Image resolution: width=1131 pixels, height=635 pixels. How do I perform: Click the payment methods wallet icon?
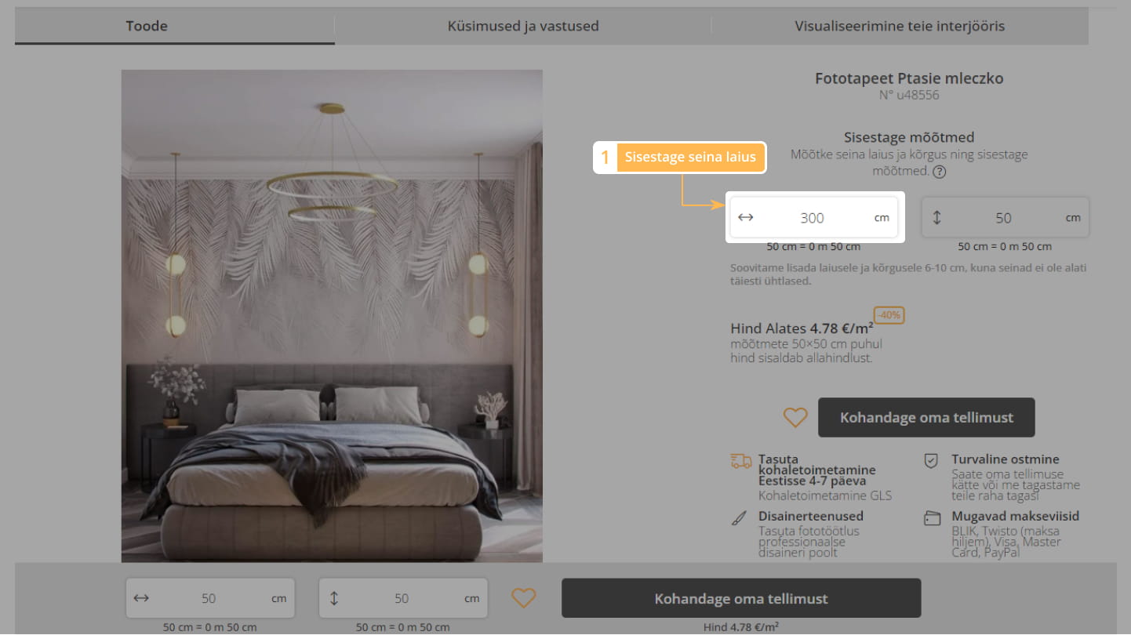tap(932, 518)
